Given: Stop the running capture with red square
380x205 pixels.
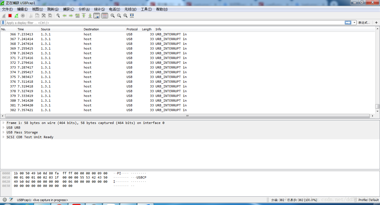Looking at the screenshot, I should click(x=10, y=16).
